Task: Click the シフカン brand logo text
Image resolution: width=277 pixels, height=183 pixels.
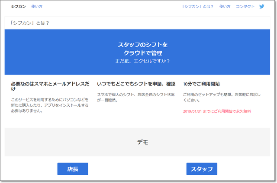Action: (19, 7)
